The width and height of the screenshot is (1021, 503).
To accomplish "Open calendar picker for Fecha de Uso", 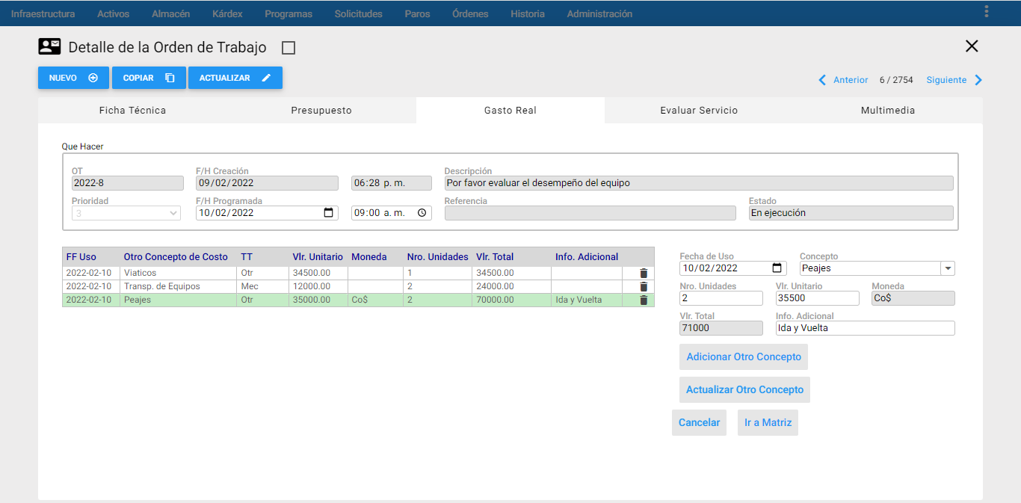I will [777, 268].
